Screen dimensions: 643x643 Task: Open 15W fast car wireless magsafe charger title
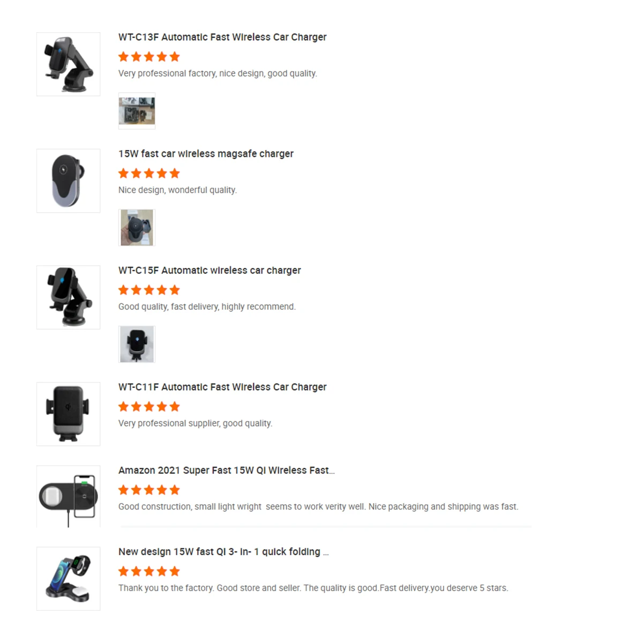point(206,154)
